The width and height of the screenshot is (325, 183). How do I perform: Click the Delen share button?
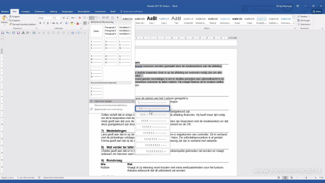(x=317, y=11)
